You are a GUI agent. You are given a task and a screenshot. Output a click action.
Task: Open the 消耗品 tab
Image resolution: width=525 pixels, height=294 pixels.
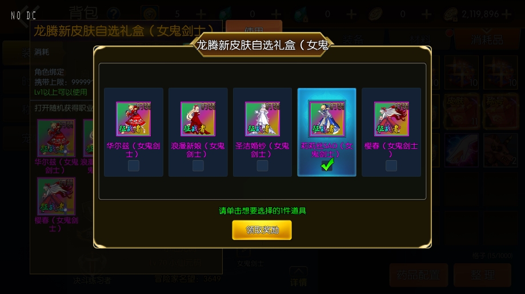[487, 39]
